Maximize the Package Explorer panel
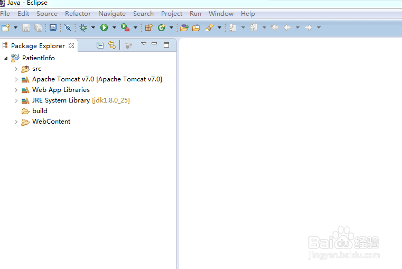The image size is (402, 269). click(x=166, y=45)
